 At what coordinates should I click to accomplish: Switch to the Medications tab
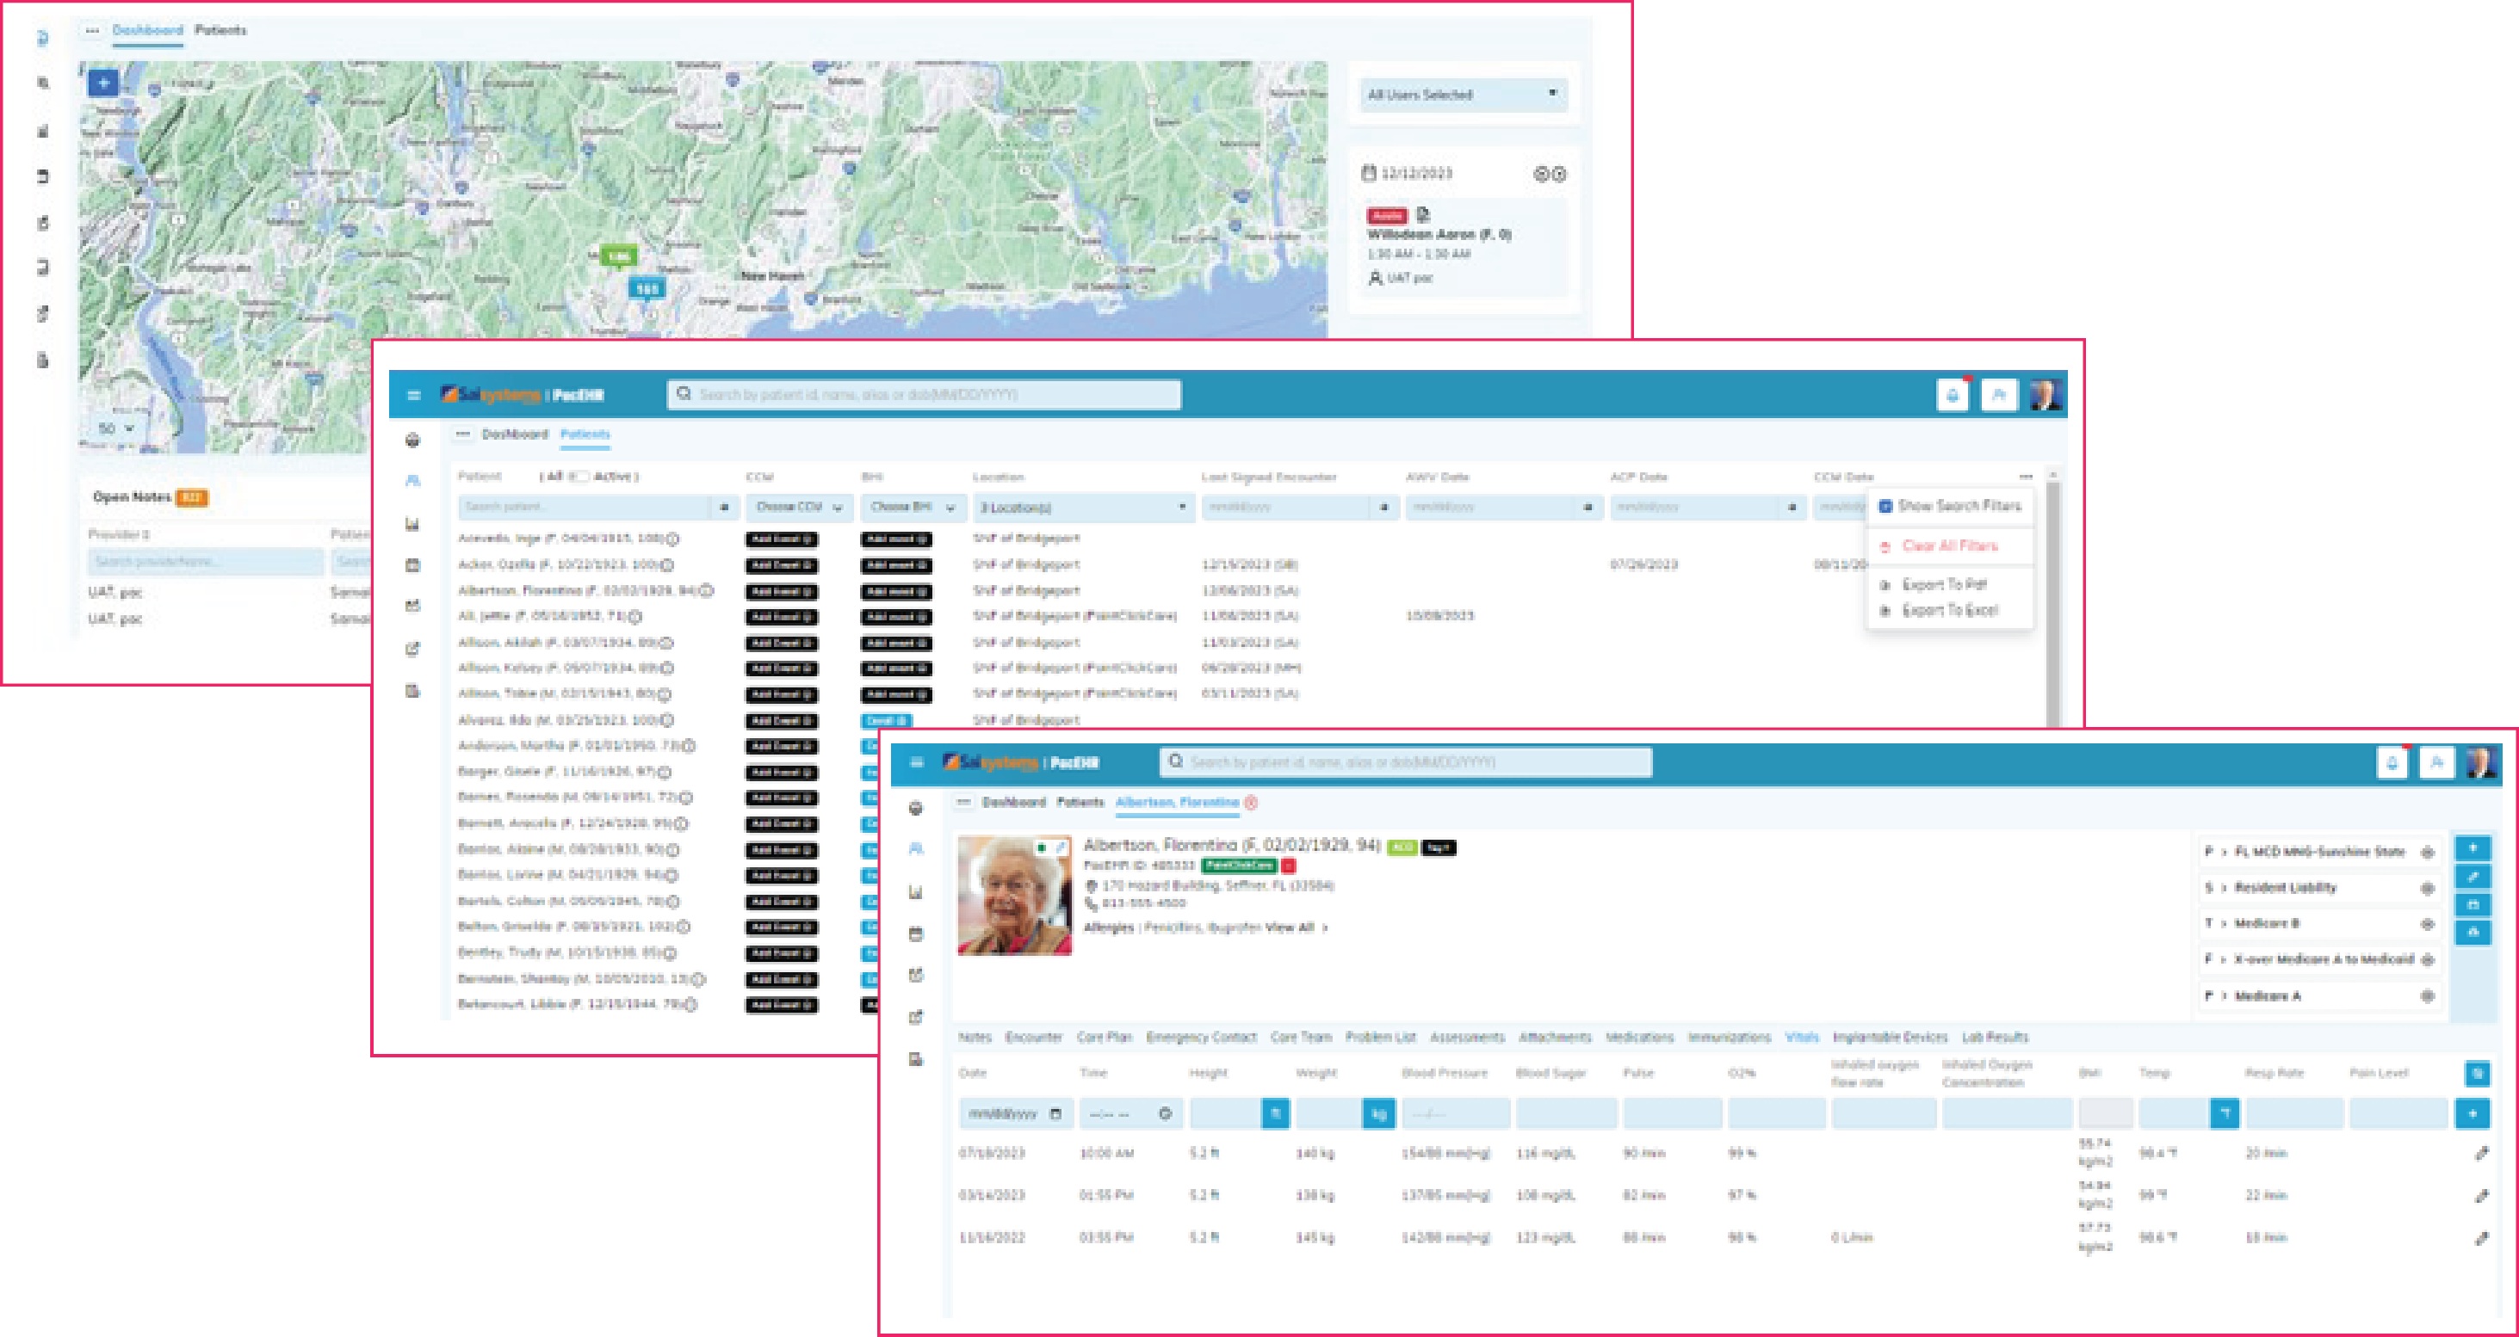point(1640,1037)
